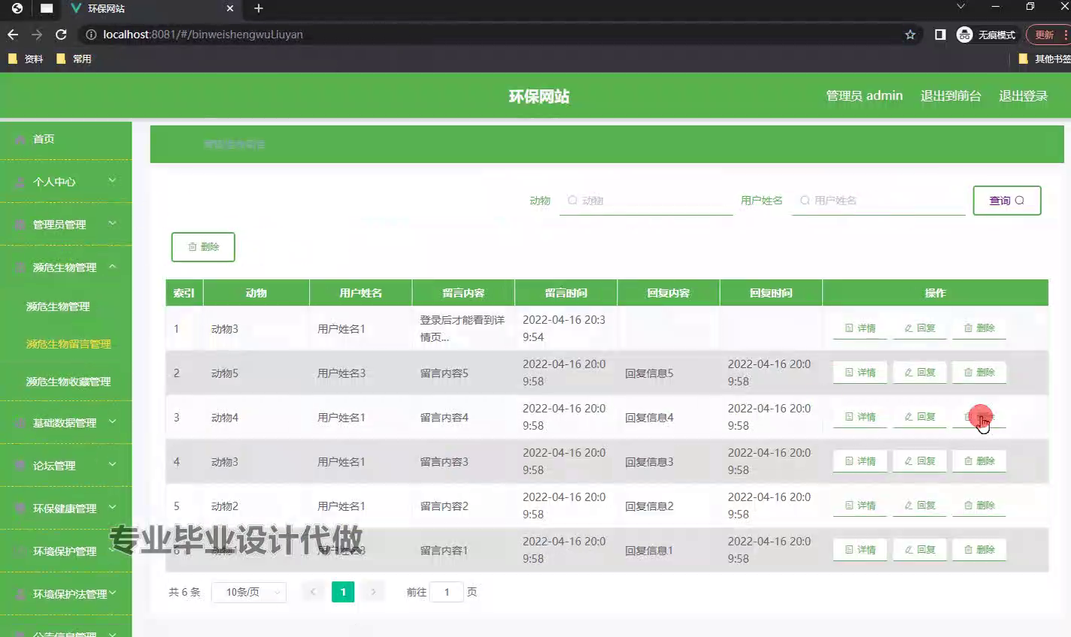
Task: Click pagination previous page arrow
Action: (x=313, y=592)
